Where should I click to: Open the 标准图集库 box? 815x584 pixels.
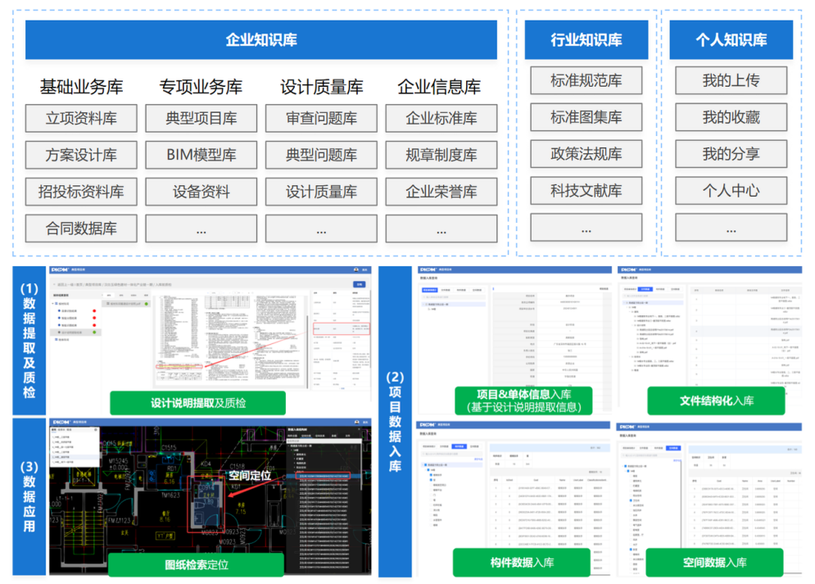tap(586, 117)
